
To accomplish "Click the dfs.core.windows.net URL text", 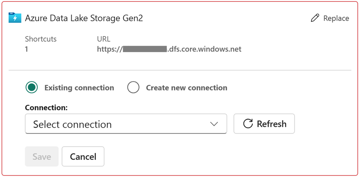I will (x=204, y=49).
